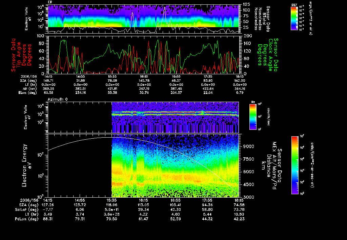The height and width of the screenshot is (240, 347).
Task: Click the 'Azimuth 0' panel title
Action: (58, 99)
